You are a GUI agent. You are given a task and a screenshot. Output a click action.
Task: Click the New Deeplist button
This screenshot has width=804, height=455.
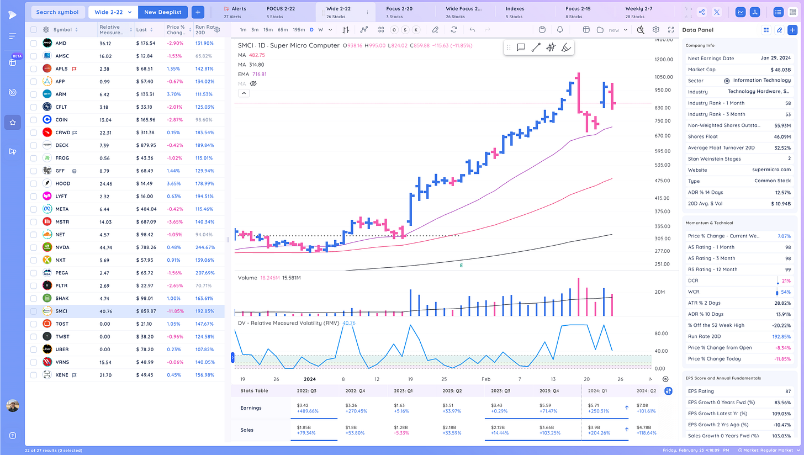(x=163, y=12)
